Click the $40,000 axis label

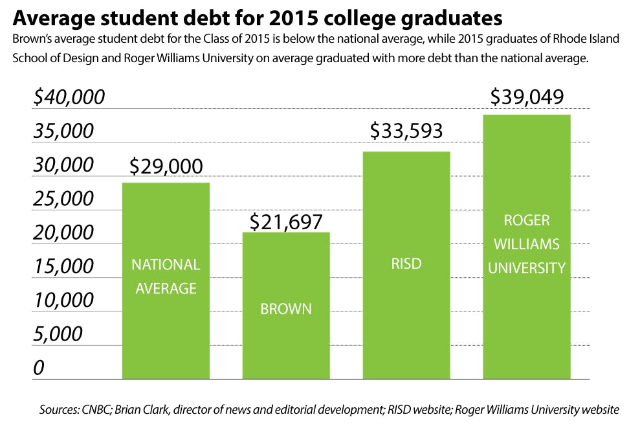click(x=69, y=98)
